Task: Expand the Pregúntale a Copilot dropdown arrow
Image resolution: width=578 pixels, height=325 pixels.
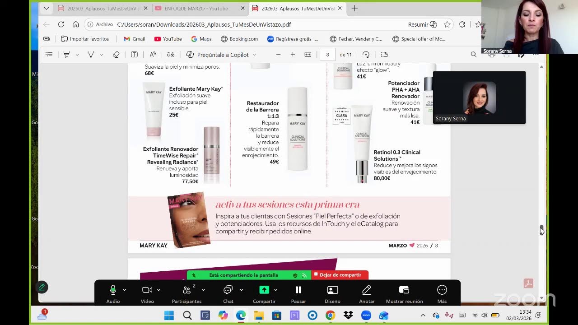Action: point(254,55)
